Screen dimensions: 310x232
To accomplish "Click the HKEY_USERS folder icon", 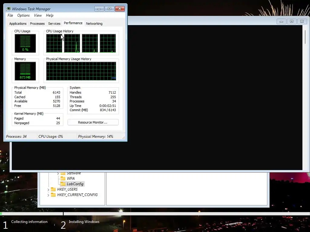I will click(53, 189).
